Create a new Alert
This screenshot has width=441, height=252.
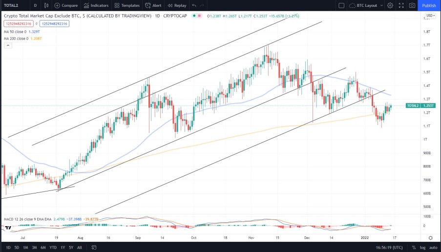tap(153, 5)
